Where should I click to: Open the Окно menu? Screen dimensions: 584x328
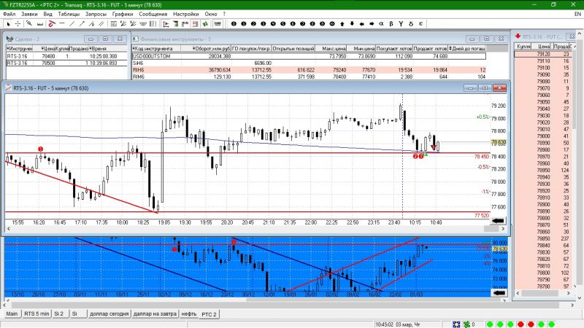click(x=211, y=14)
